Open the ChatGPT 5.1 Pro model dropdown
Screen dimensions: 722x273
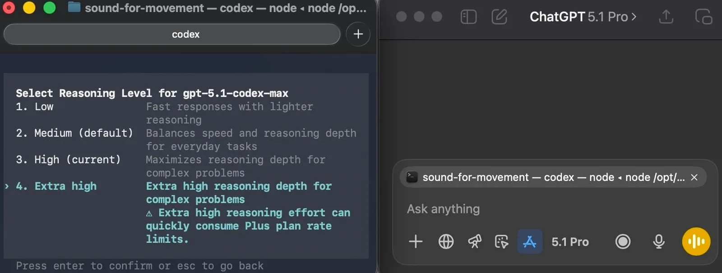point(583,17)
